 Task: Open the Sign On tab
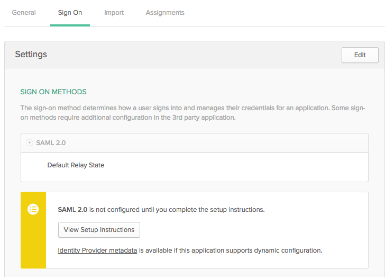[70, 13]
